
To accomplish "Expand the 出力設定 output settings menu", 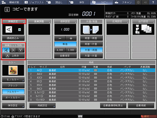I will coord(144,21).
